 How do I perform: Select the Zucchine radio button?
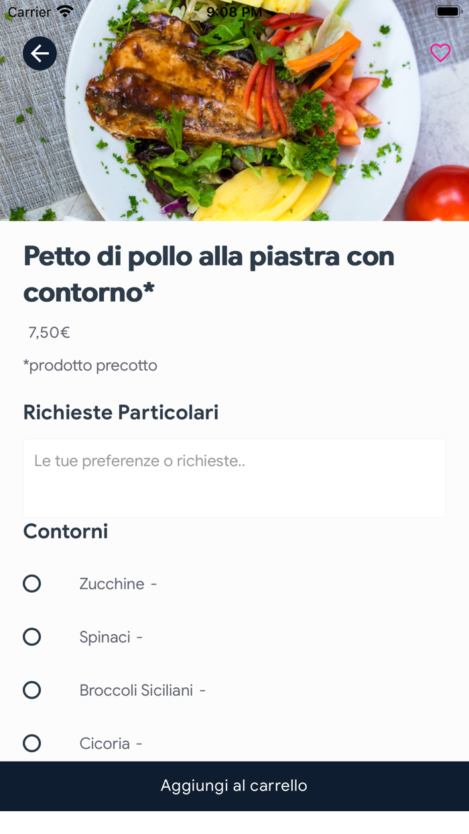pos(31,583)
